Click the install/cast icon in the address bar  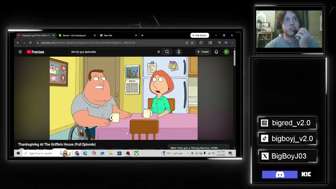coord(187,43)
